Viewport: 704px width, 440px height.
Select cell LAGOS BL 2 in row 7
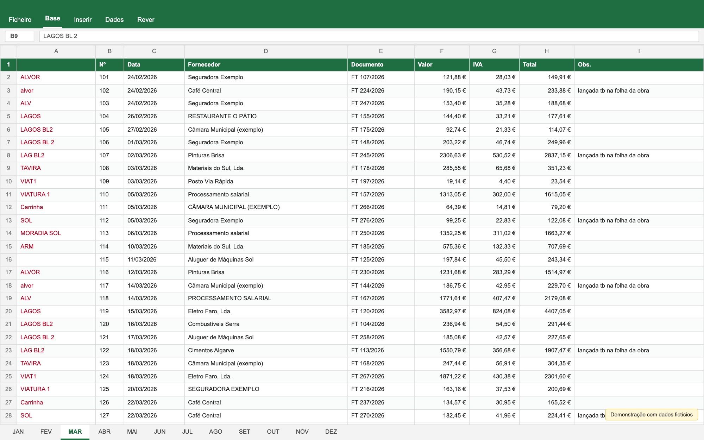[x=56, y=142]
